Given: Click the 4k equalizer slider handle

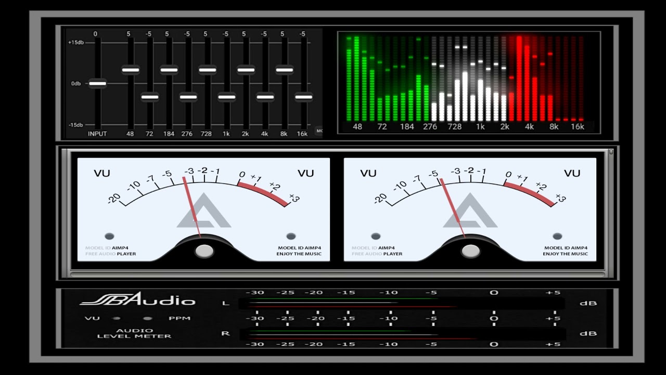Looking at the screenshot, I should tap(265, 96).
